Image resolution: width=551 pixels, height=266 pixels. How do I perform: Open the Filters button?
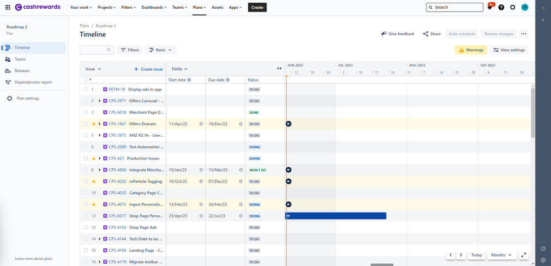pyautogui.click(x=130, y=50)
